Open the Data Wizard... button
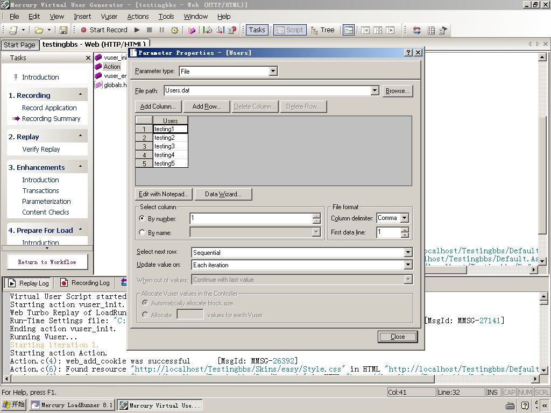551x413 pixels. [223, 194]
